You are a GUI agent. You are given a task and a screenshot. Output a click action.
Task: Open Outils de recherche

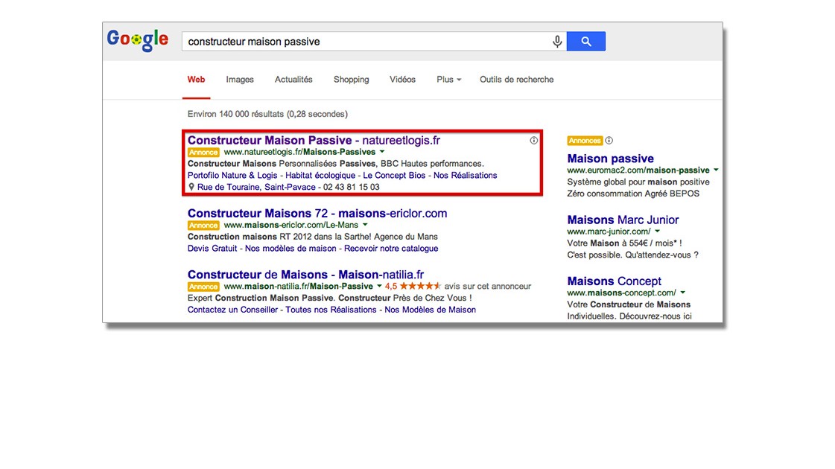point(516,80)
